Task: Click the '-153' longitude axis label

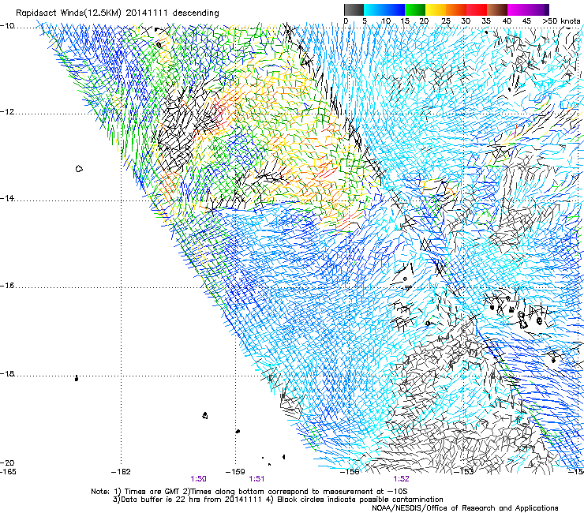Action: [464, 472]
